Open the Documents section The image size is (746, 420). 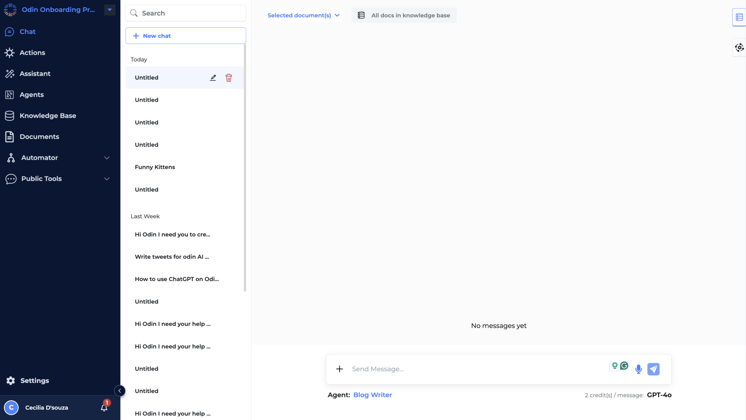point(39,136)
